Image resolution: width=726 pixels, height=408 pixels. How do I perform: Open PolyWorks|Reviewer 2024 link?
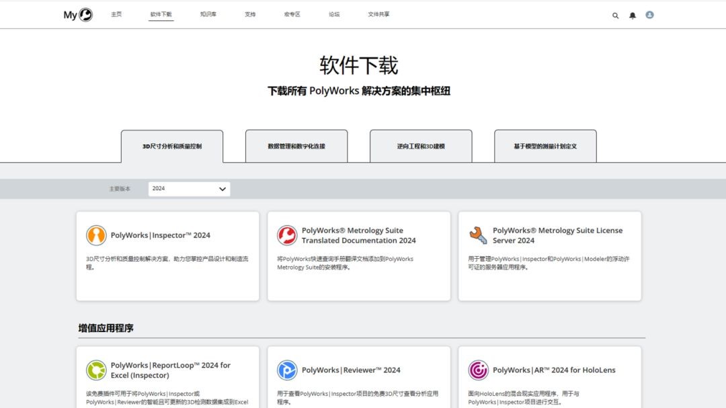coord(351,370)
